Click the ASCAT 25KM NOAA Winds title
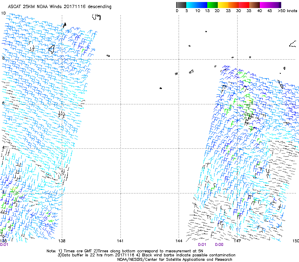 [59, 7]
